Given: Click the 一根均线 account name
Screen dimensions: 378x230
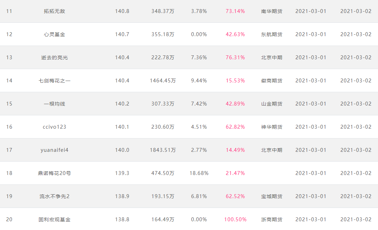Looking at the screenshot, I should pos(54,104).
